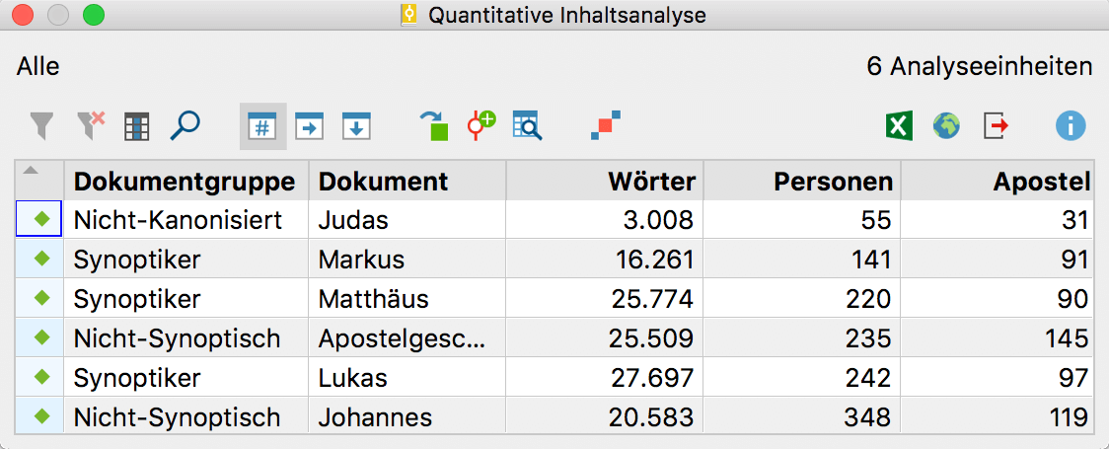The height and width of the screenshot is (449, 1109).
Task: Click Apostel value 145
Action: (x=1067, y=338)
